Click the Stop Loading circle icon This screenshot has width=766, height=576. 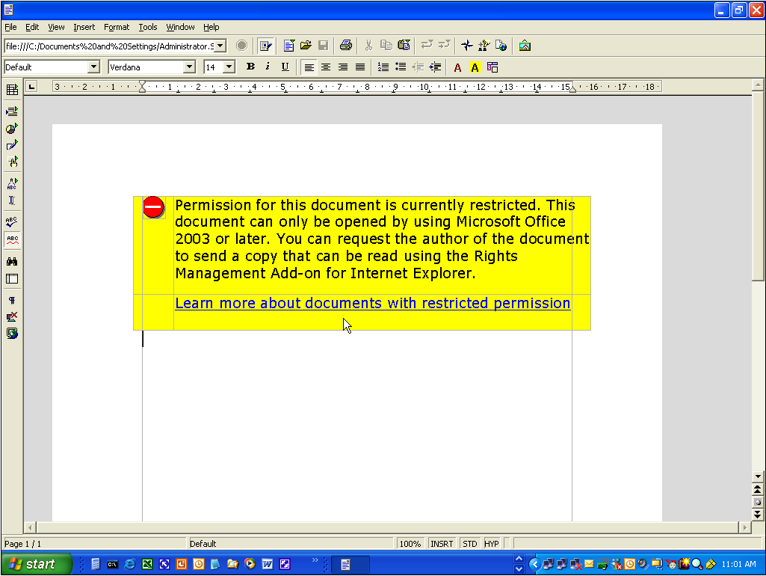[x=241, y=46]
